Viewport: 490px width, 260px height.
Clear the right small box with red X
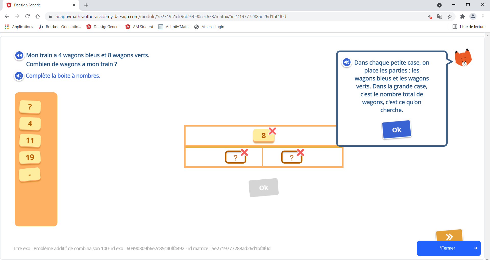(x=301, y=152)
